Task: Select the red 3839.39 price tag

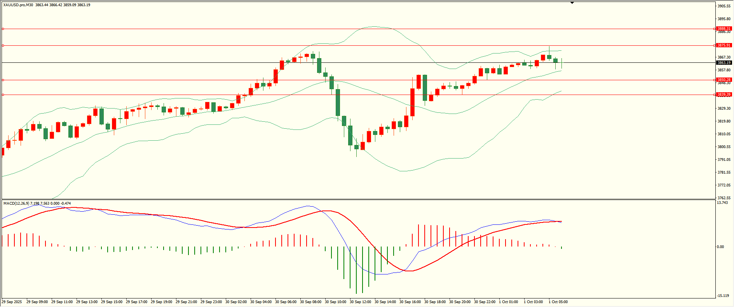Action: [x=724, y=95]
